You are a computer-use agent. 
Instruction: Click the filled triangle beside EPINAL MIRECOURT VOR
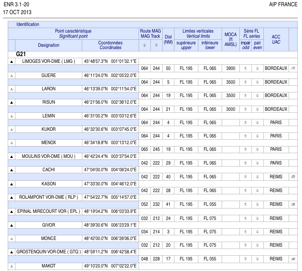(11, 212)
